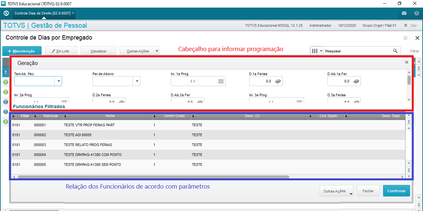The width and height of the screenshot is (423, 211).
Task: Click the Visualizar button
Action: [98, 51]
